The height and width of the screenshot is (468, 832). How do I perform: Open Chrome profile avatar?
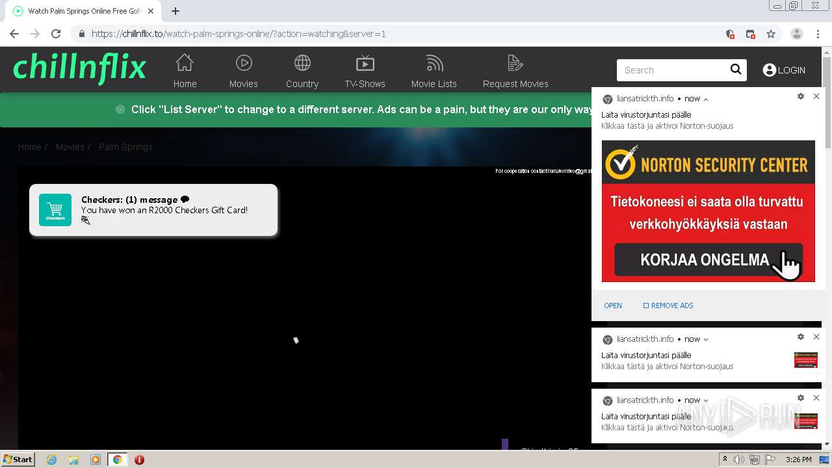pyautogui.click(x=797, y=34)
